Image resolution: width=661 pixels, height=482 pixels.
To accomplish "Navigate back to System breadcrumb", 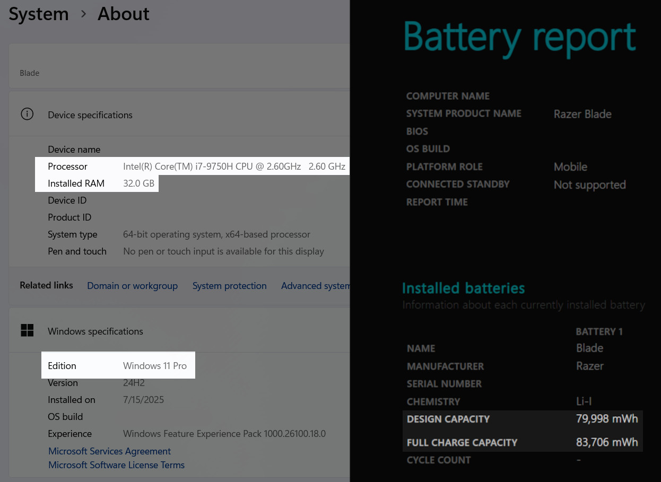I will click(39, 14).
